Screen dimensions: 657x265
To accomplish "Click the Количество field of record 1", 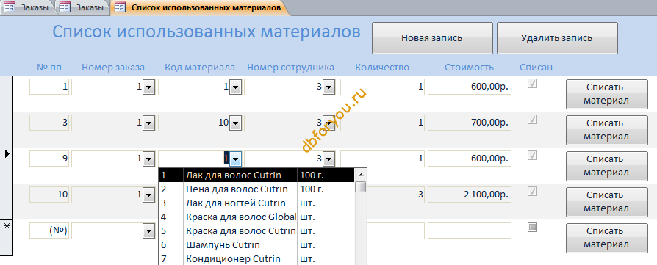I will click(x=383, y=87).
